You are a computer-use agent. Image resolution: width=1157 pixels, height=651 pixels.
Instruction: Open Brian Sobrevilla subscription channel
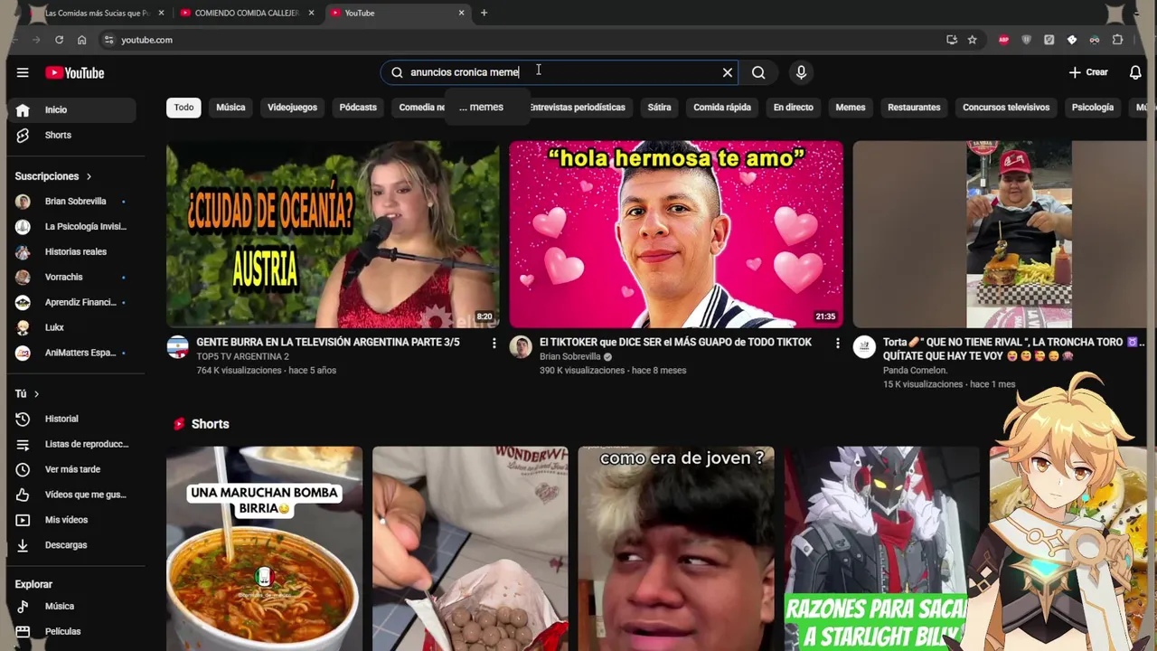pos(74,202)
